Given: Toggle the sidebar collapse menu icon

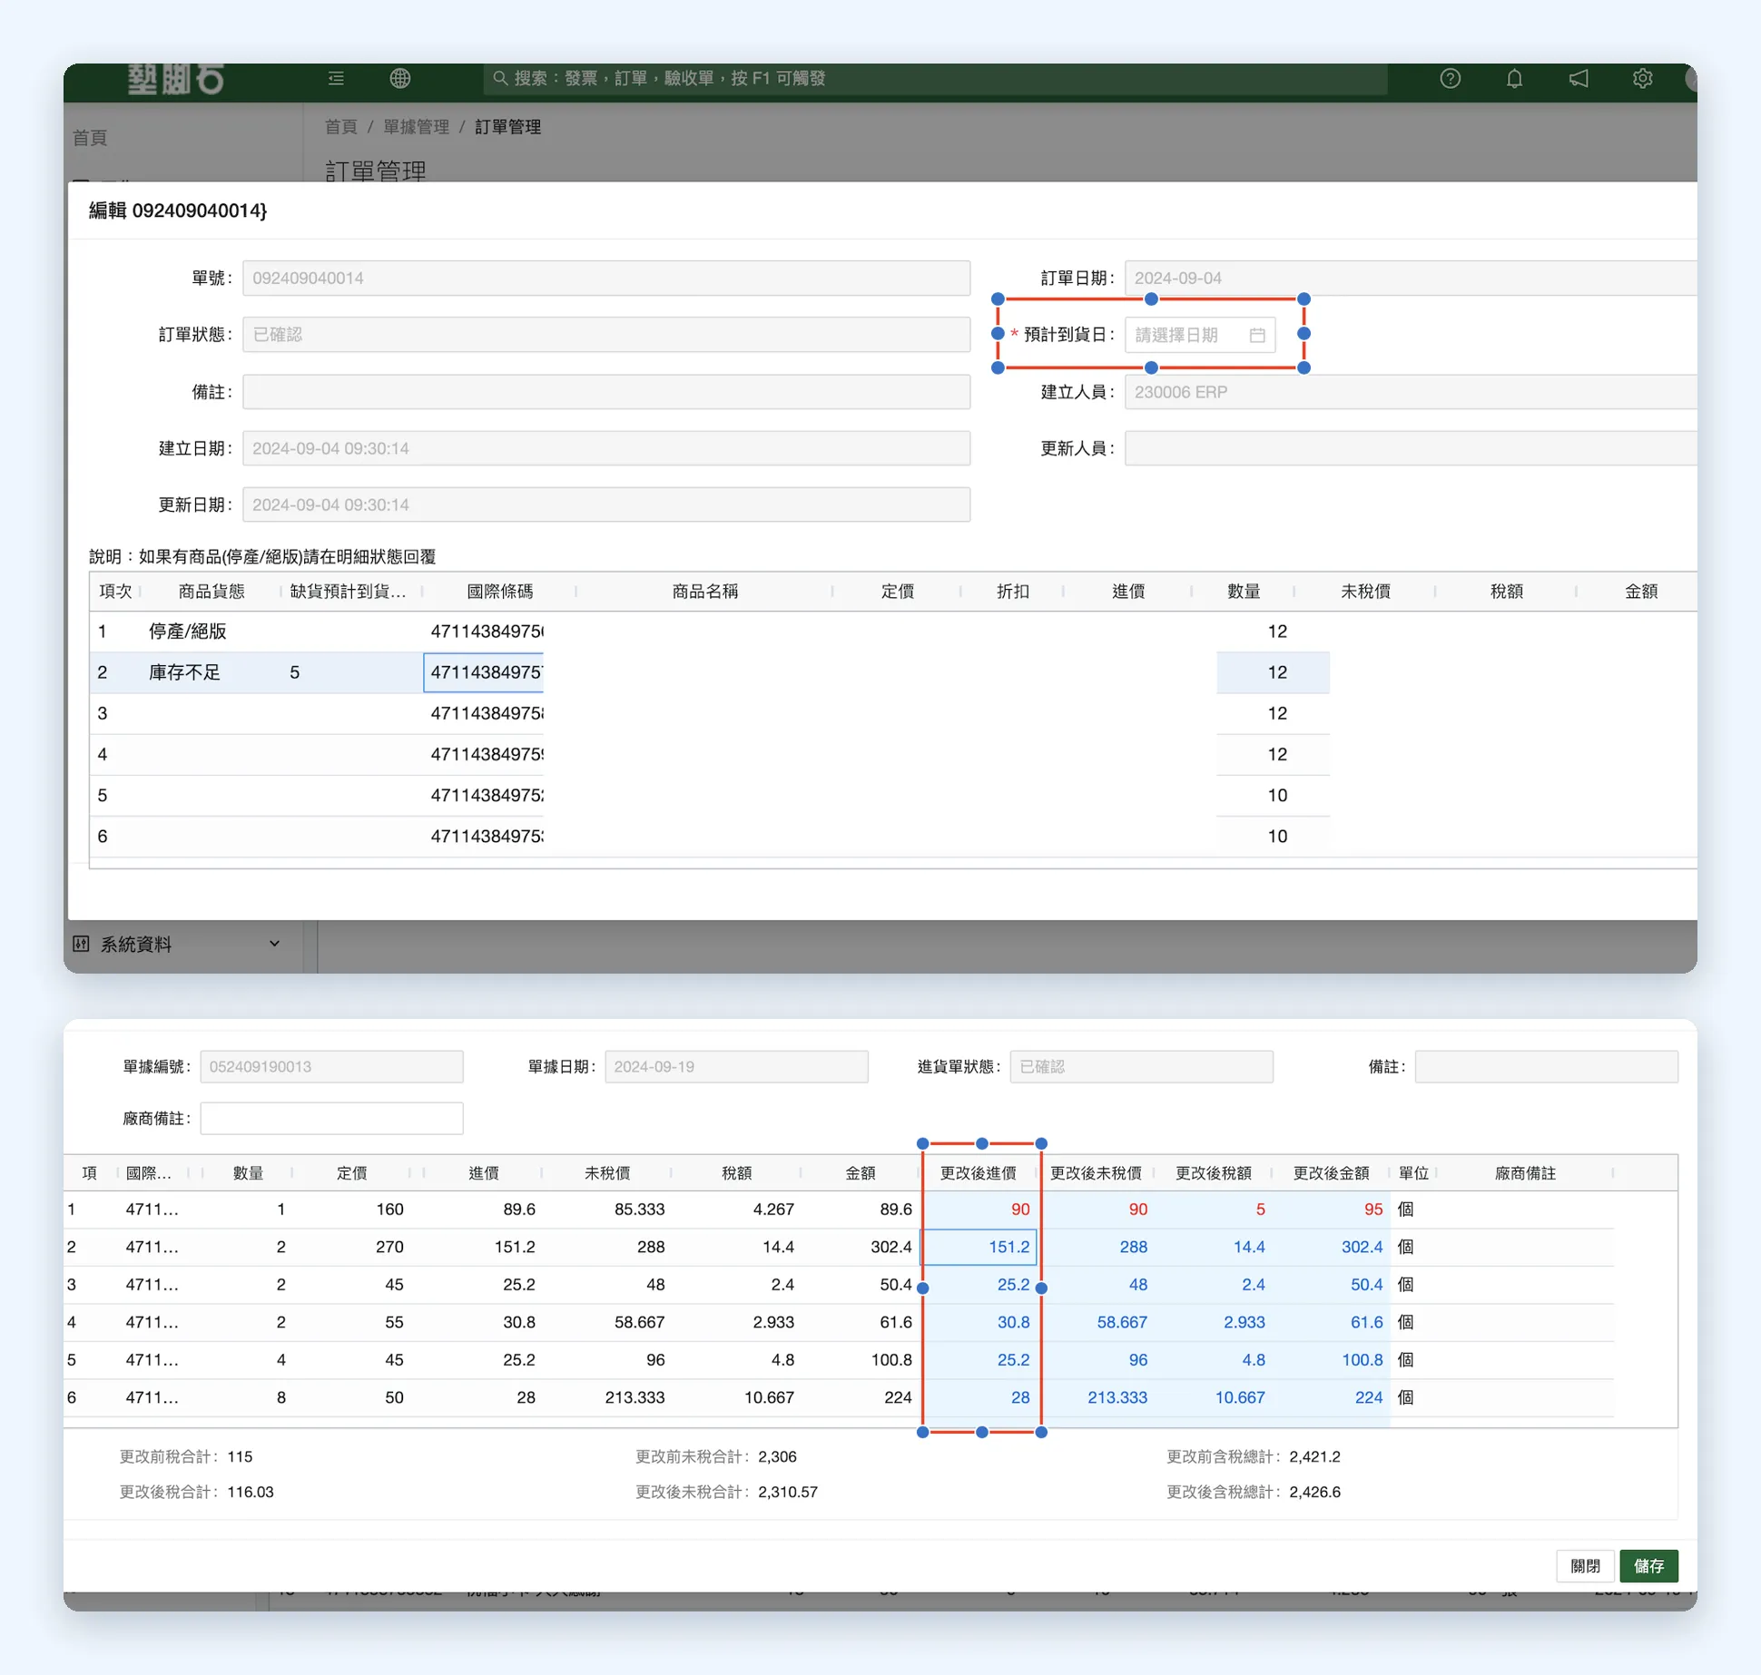Looking at the screenshot, I should (x=336, y=78).
